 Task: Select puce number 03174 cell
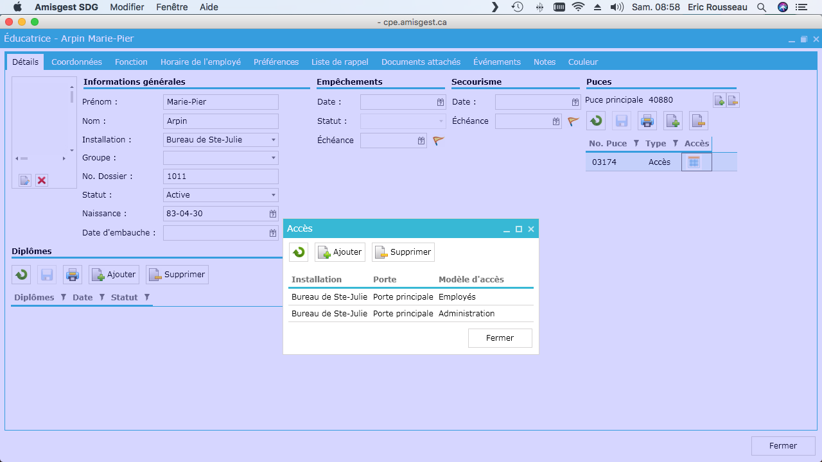(604, 162)
